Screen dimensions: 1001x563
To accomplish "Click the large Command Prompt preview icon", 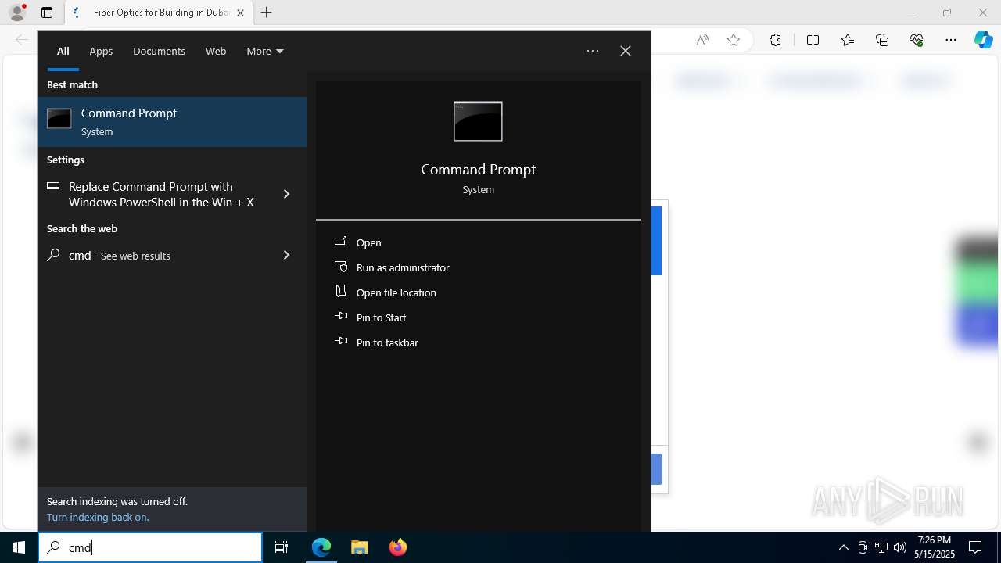I will (x=478, y=121).
